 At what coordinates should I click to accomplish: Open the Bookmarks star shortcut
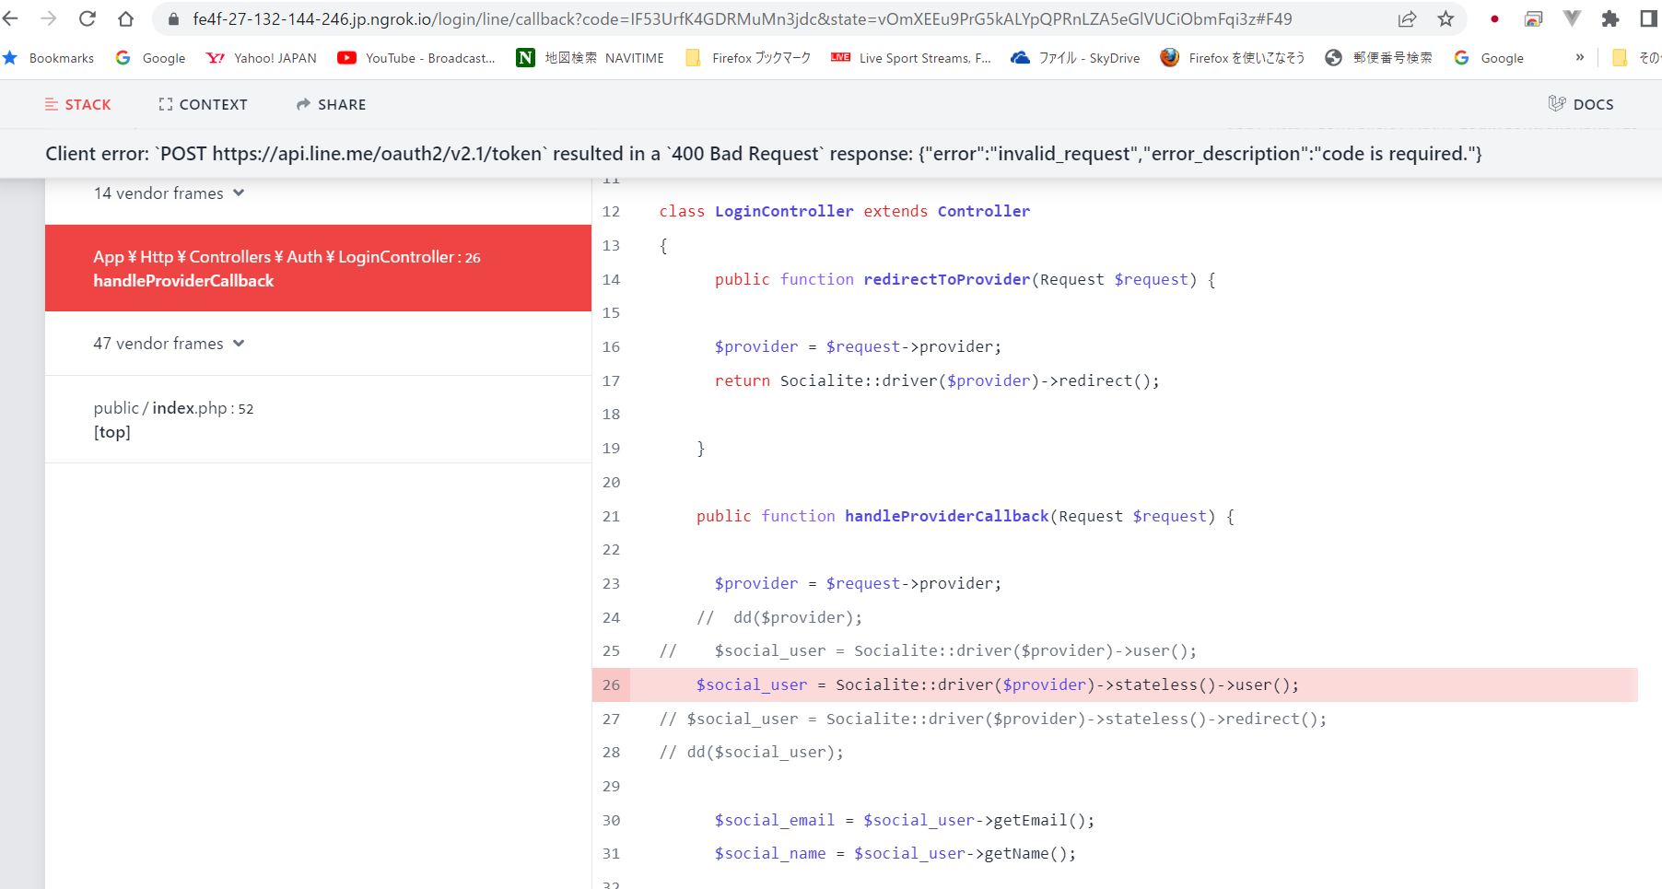tap(49, 58)
